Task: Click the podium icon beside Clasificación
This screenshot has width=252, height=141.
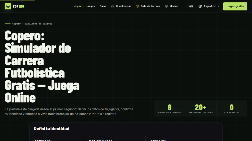Action: point(113,6)
